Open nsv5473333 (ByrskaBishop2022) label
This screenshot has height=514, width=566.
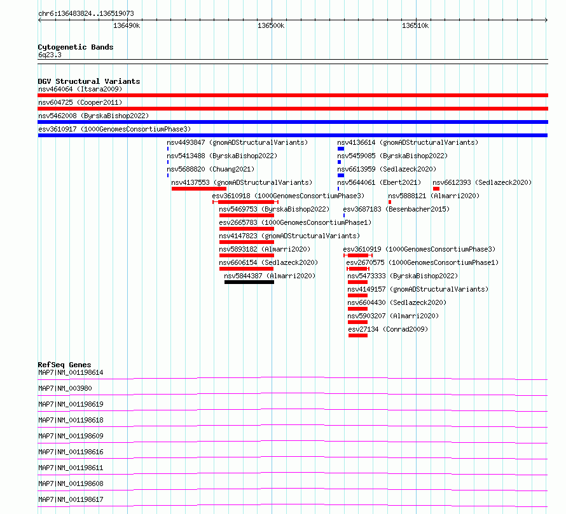[x=403, y=276]
